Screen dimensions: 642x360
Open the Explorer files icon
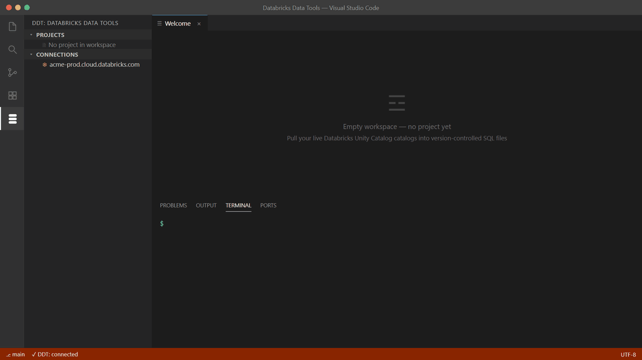click(12, 27)
